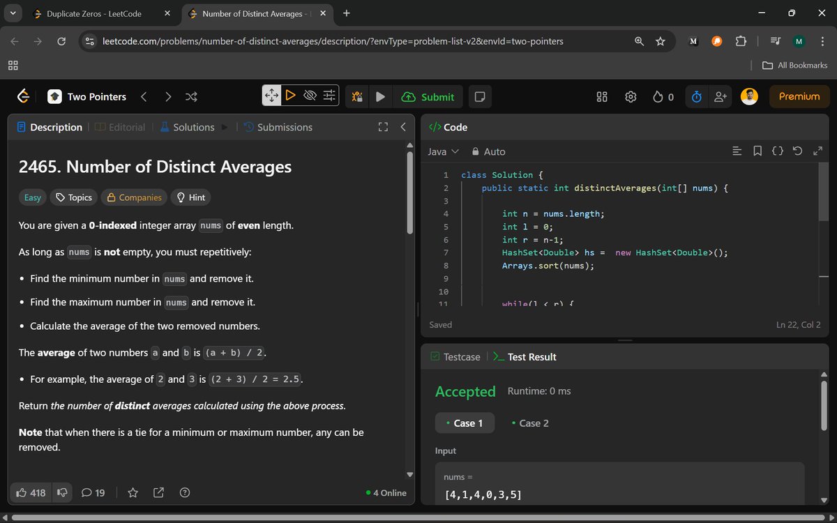Click the Easy difficulty tag
837x523 pixels.
click(33, 197)
